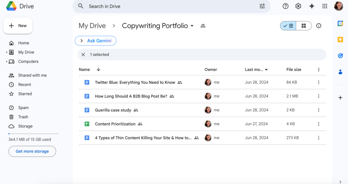Open search filter options icon
The width and height of the screenshot is (348, 184).
[262, 6]
